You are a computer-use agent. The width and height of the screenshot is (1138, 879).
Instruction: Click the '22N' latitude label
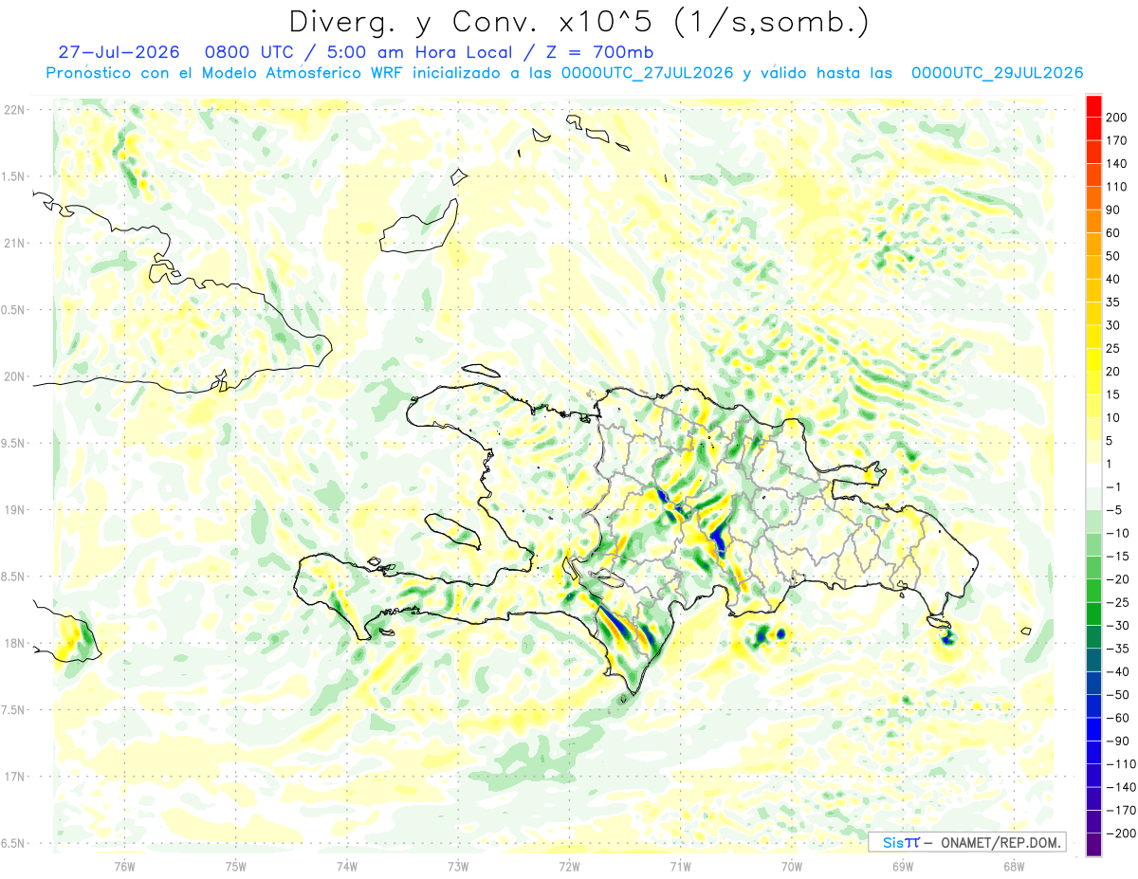coord(15,110)
